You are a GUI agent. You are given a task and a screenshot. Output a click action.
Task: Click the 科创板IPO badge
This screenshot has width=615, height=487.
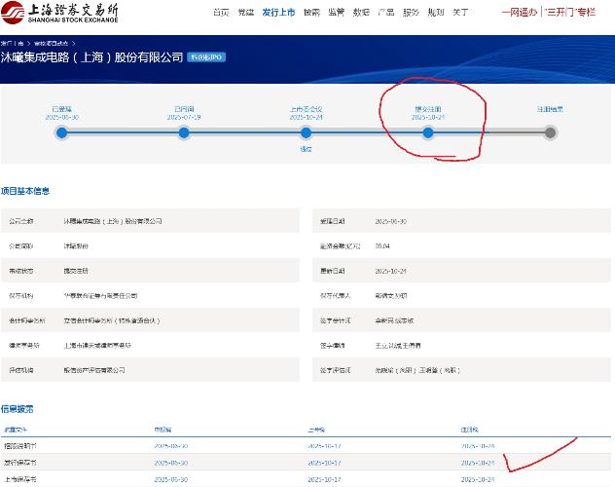click(x=206, y=57)
